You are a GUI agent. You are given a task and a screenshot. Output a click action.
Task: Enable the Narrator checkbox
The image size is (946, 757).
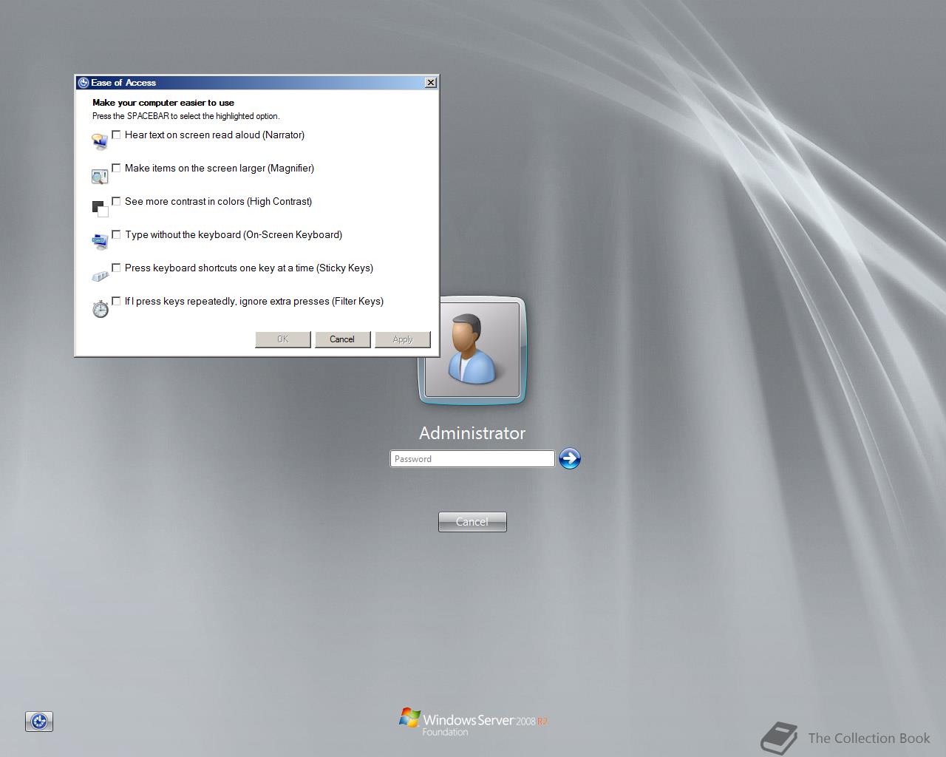(x=116, y=135)
